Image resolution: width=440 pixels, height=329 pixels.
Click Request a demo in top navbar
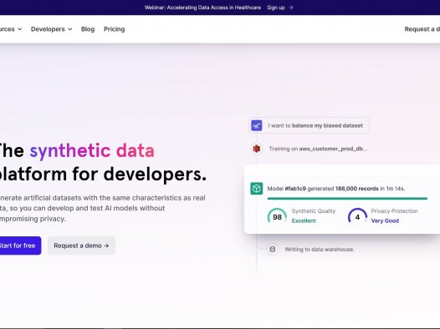[x=422, y=29]
